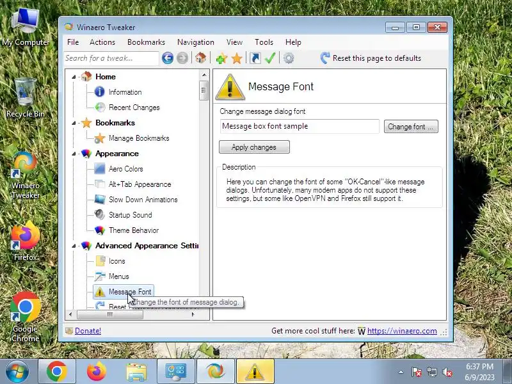Click the grey Forward navigation arrow

click(x=182, y=58)
